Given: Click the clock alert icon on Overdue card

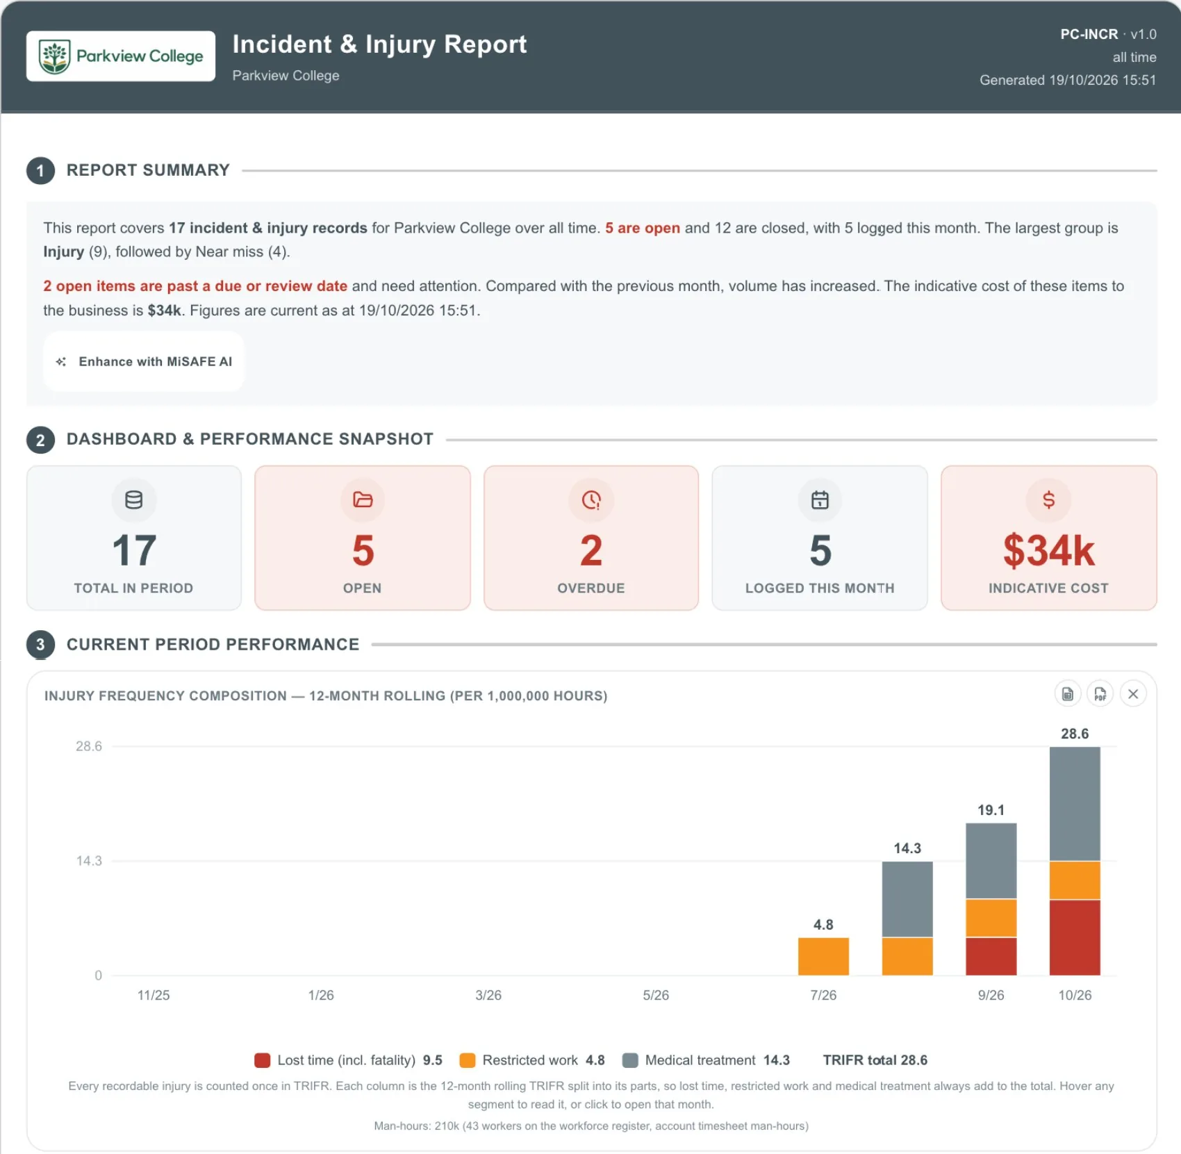Looking at the screenshot, I should point(591,500).
